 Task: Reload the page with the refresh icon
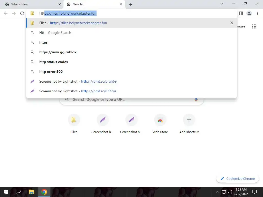22,13
